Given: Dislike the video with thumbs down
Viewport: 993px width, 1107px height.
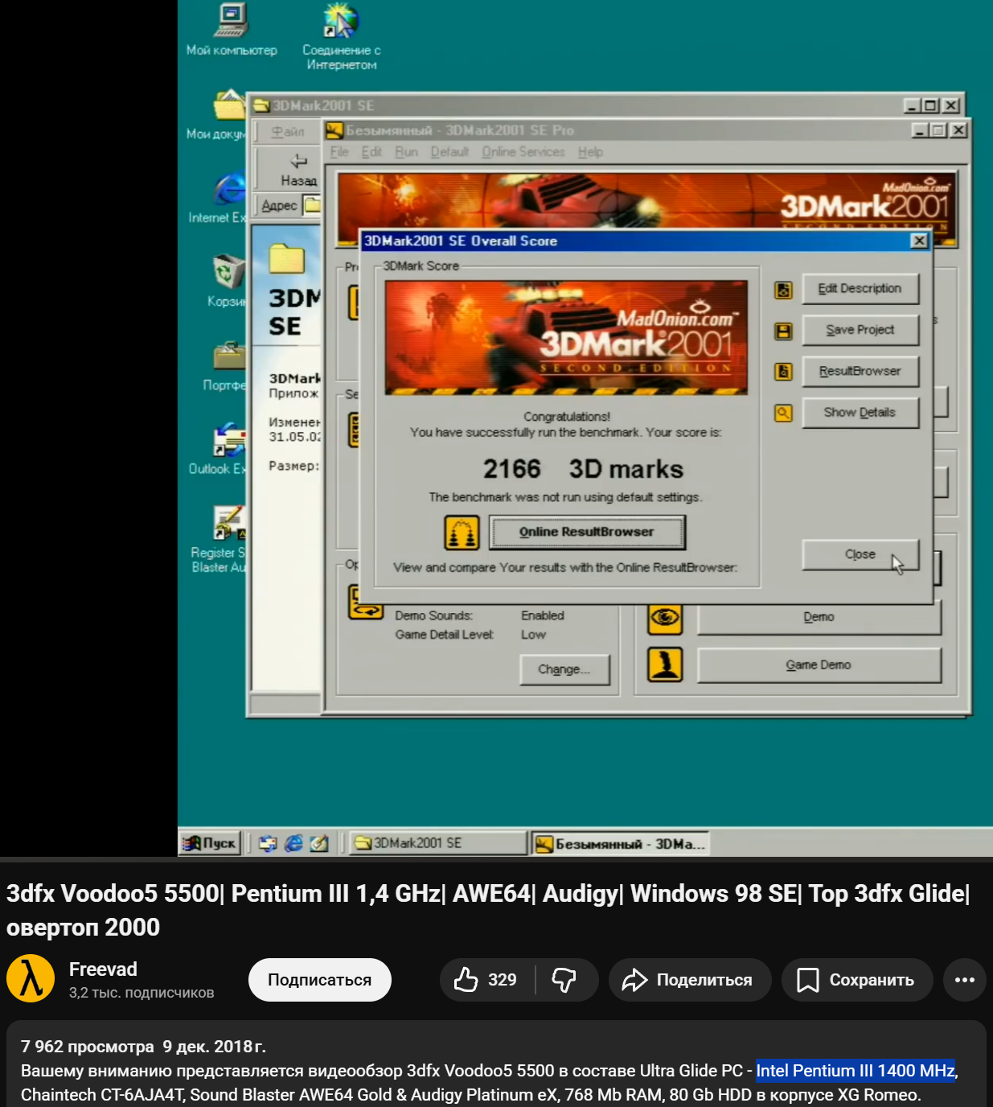Looking at the screenshot, I should point(566,980).
